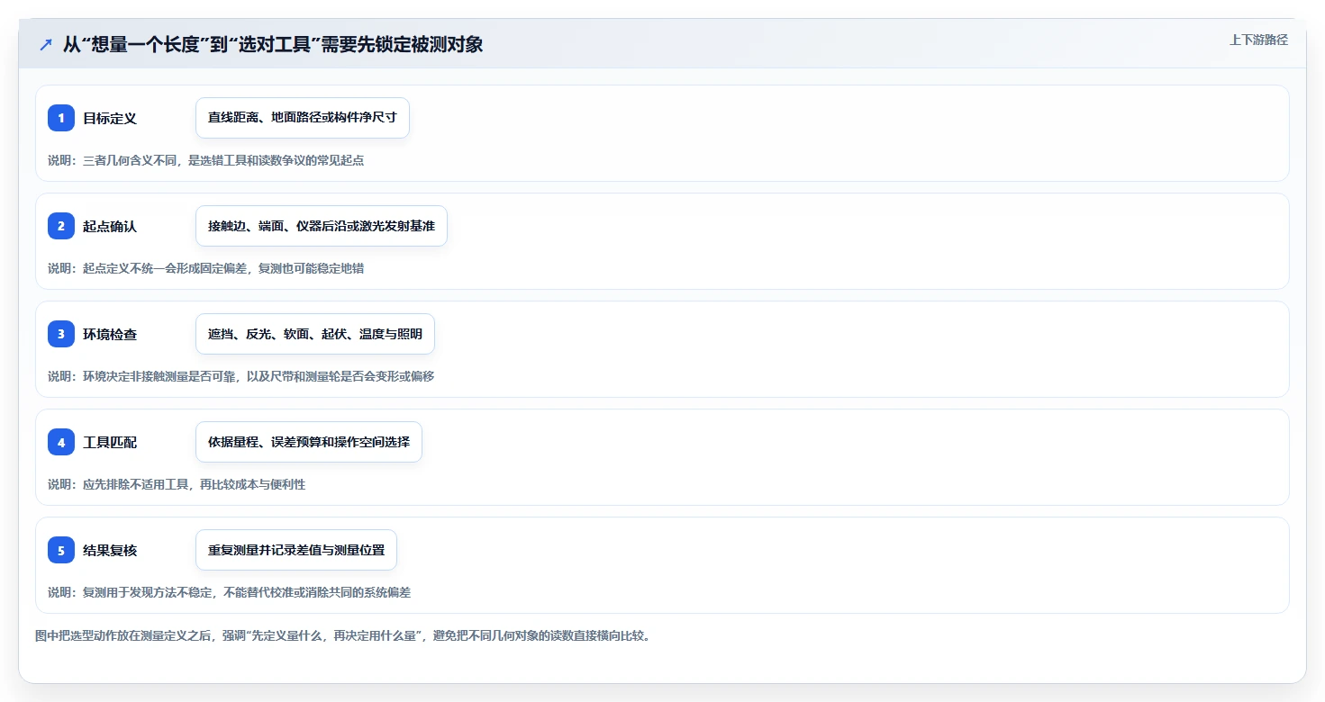
Task: Click the note starting 说明：环境决定非接触测量
Action: point(241,376)
